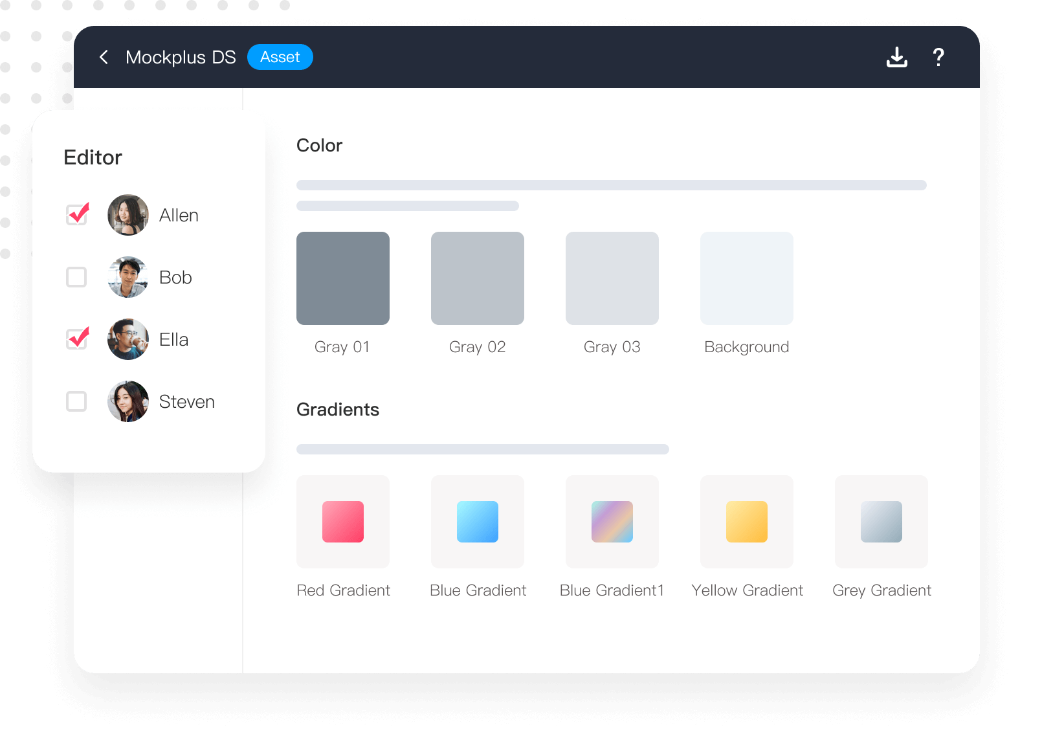Click Steven's avatar photo
This screenshot has width=1042, height=738.
[x=128, y=401]
